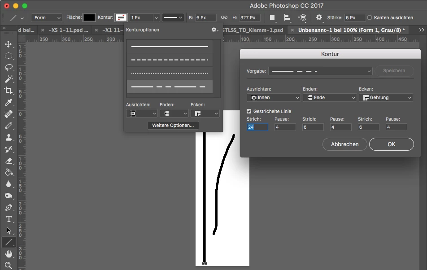Select the Eyedropper tool

pyautogui.click(x=9, y=102)
